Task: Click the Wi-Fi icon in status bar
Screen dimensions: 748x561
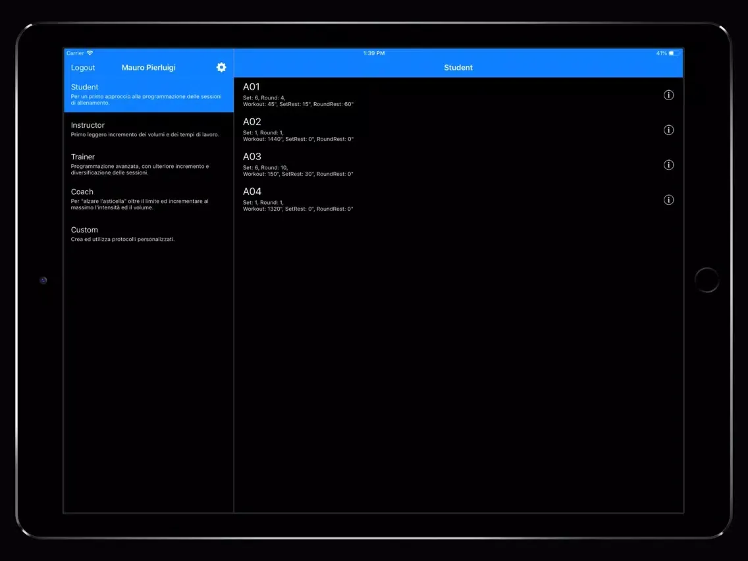Action: pos(90,53)
